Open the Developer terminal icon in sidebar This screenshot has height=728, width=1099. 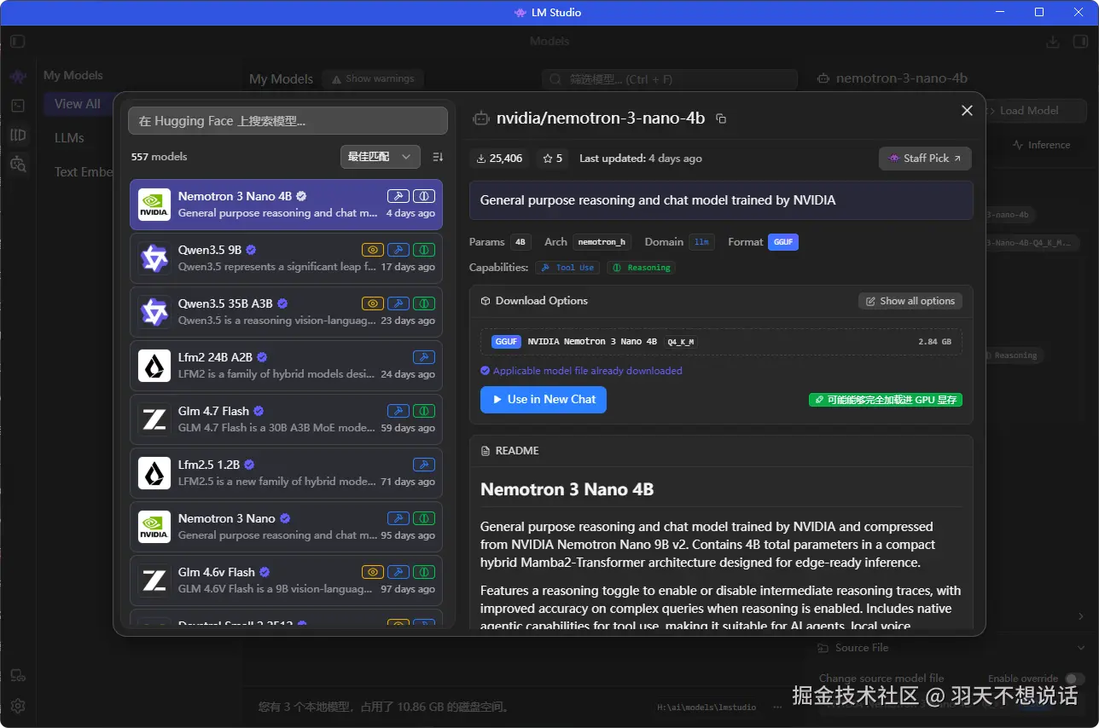click(x=18, y=106)
